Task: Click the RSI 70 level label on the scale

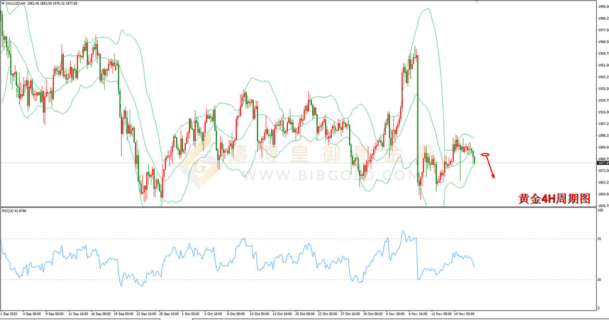Action: point(600,239)
